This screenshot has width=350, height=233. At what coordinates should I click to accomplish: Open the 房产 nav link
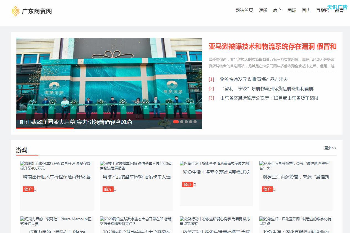click(x=277, y=10)
